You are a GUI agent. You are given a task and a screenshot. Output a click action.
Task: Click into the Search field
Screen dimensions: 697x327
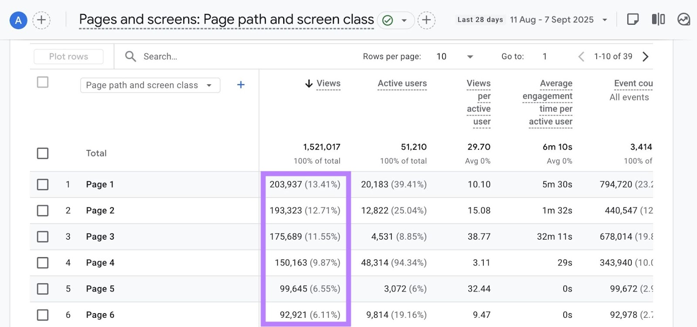(160, 57)
